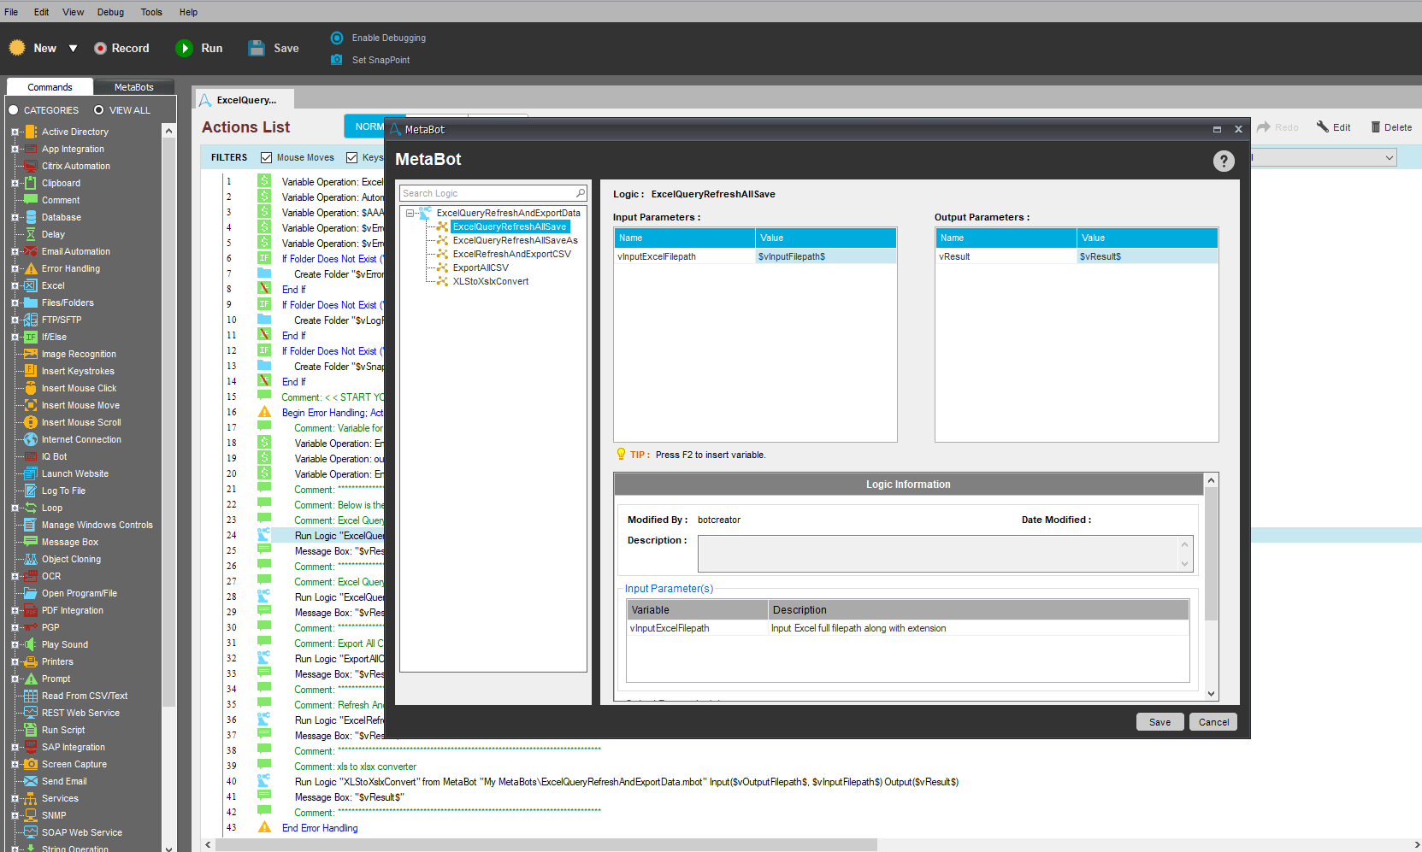1422x852 pixels.
Task: Click the Send Email command icon
Action: point(31,781)
